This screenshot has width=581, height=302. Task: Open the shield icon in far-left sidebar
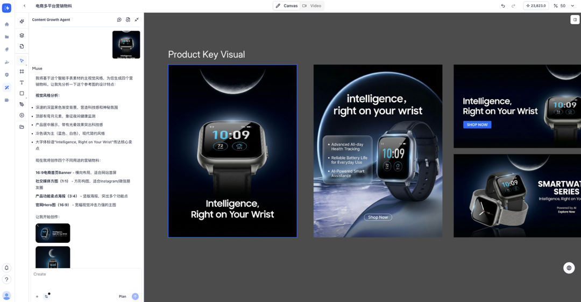click(6, 75)
